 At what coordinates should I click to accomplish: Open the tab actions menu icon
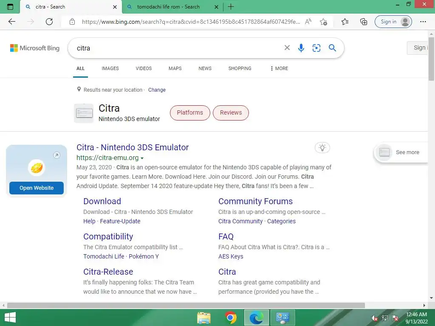[10, 7]
